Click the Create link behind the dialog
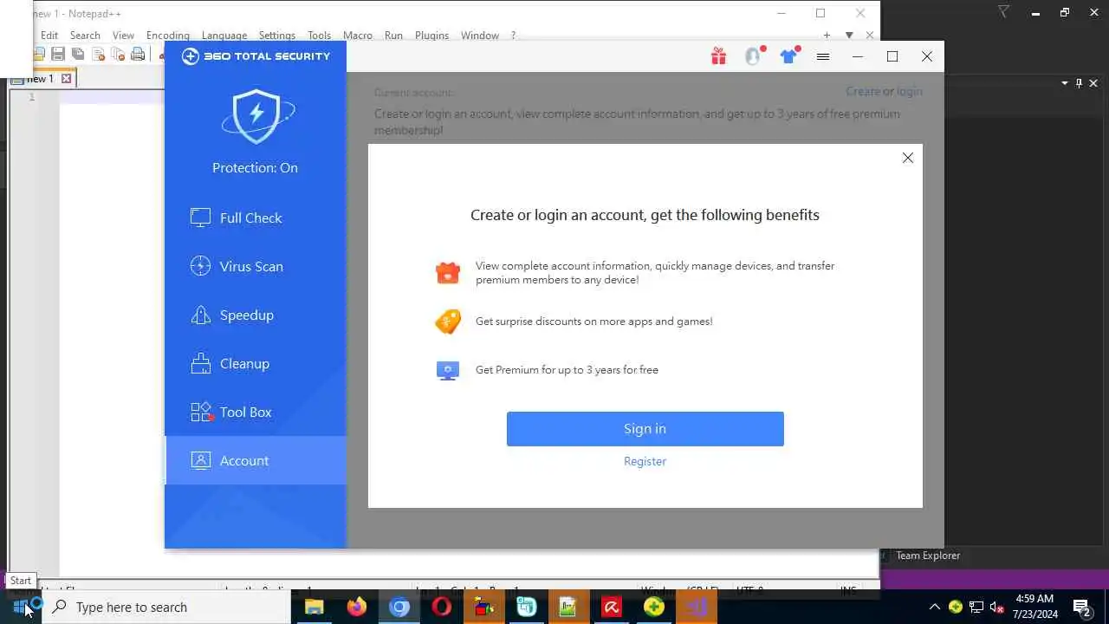 coord(863,91)
